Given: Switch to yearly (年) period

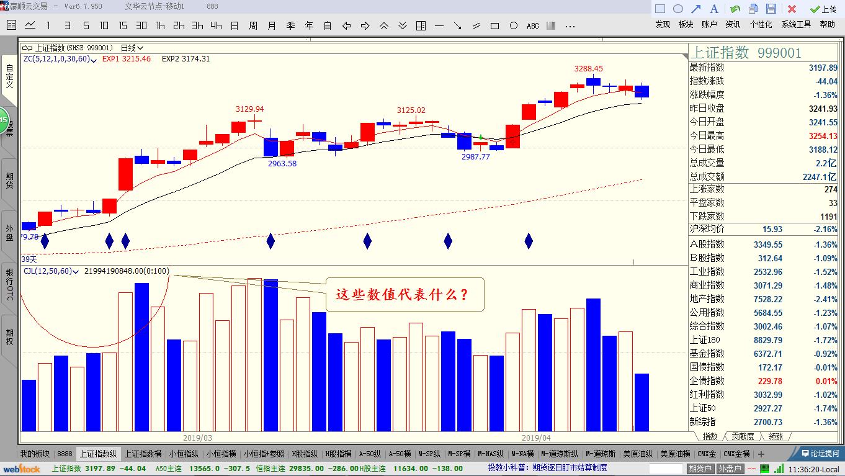Looking at the screenshot, I should tap(309, 25).
